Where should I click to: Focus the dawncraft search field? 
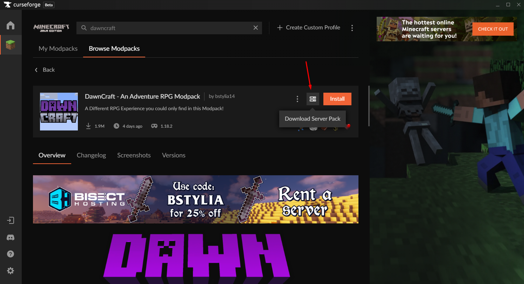coord(169,28)
